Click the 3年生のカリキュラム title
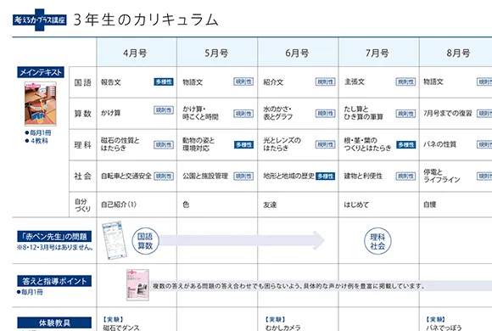This screenshot has height=331, width=492. tap(146, 20)
